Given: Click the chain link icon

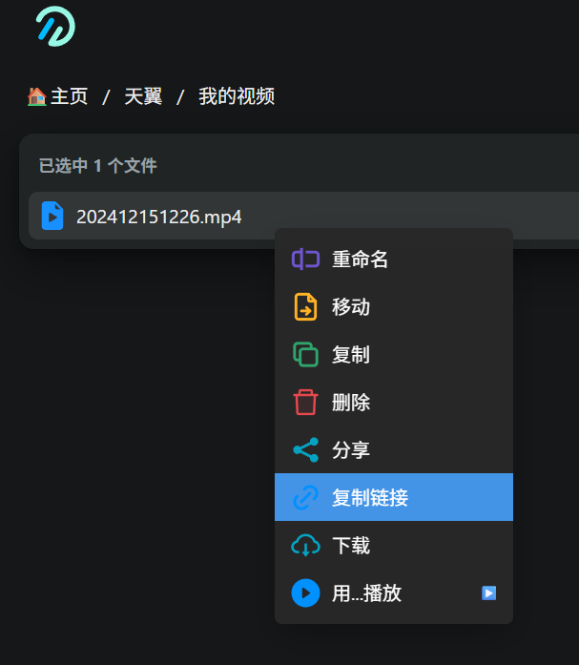Looking at the screenshot, I should (x=305, y=498).
